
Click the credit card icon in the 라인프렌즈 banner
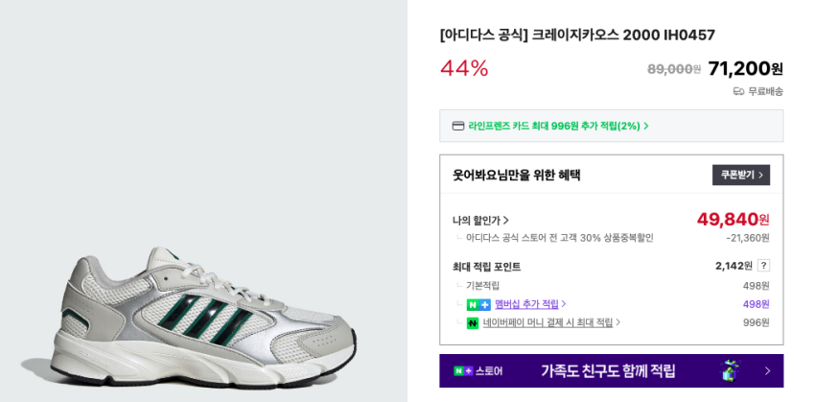(458, 126)
